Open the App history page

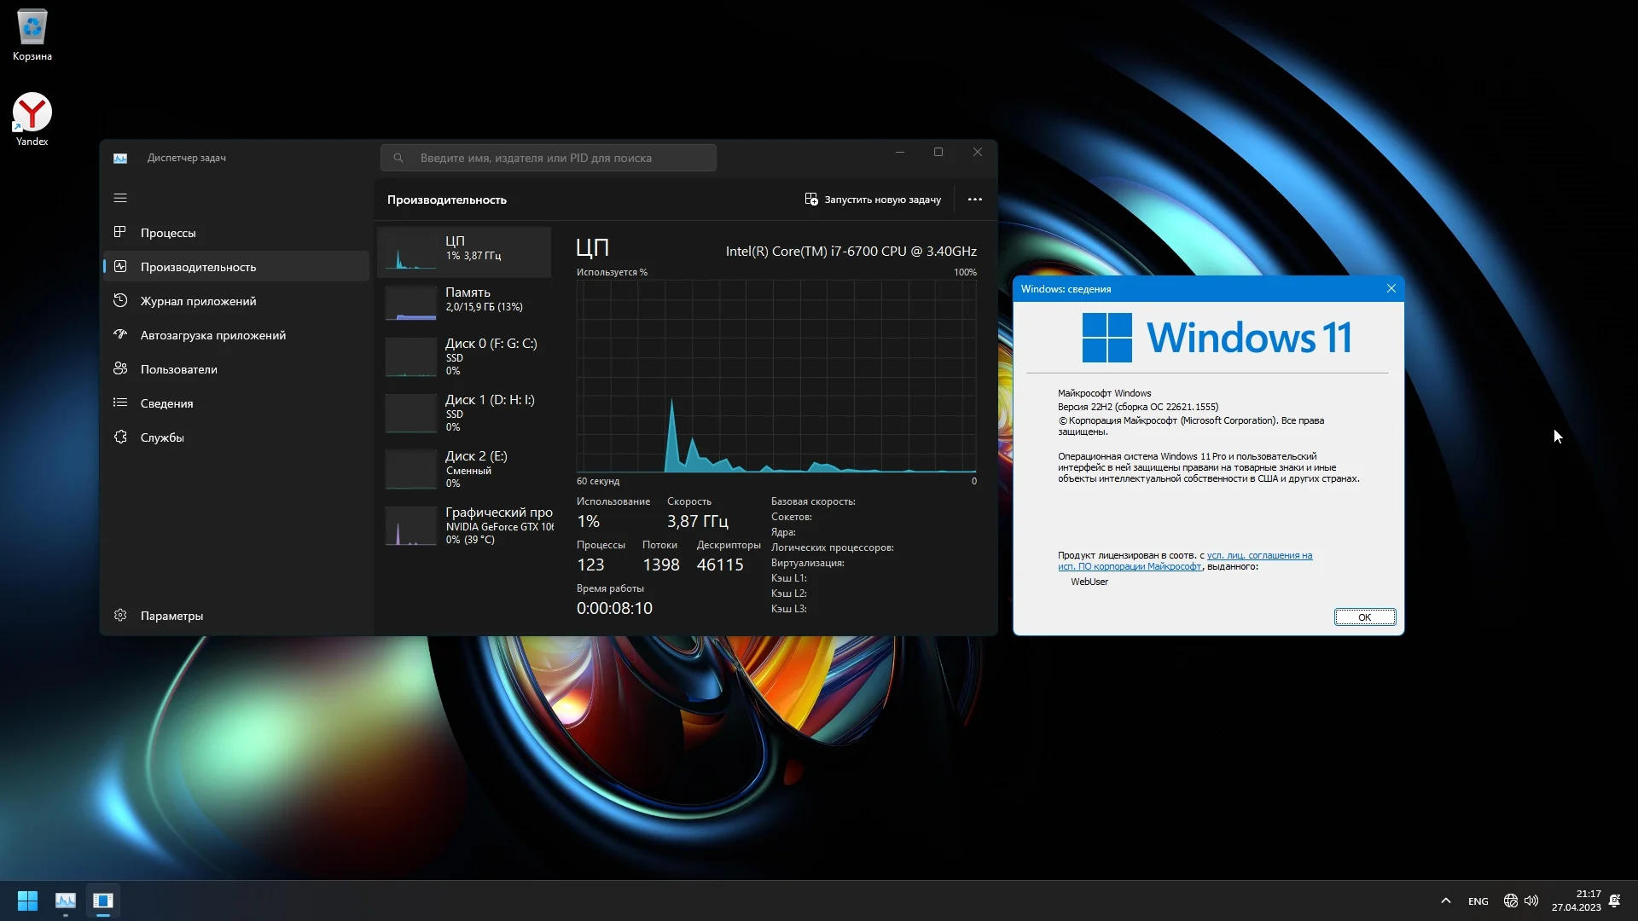pos(197,301)
